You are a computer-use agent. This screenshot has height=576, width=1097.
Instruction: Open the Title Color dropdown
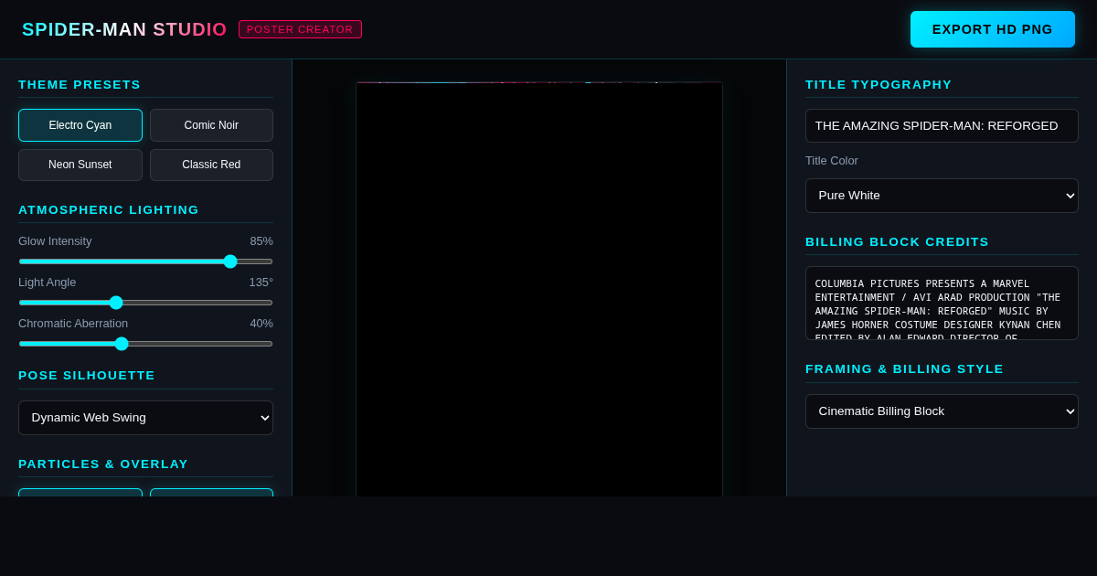tap(942, 196)
